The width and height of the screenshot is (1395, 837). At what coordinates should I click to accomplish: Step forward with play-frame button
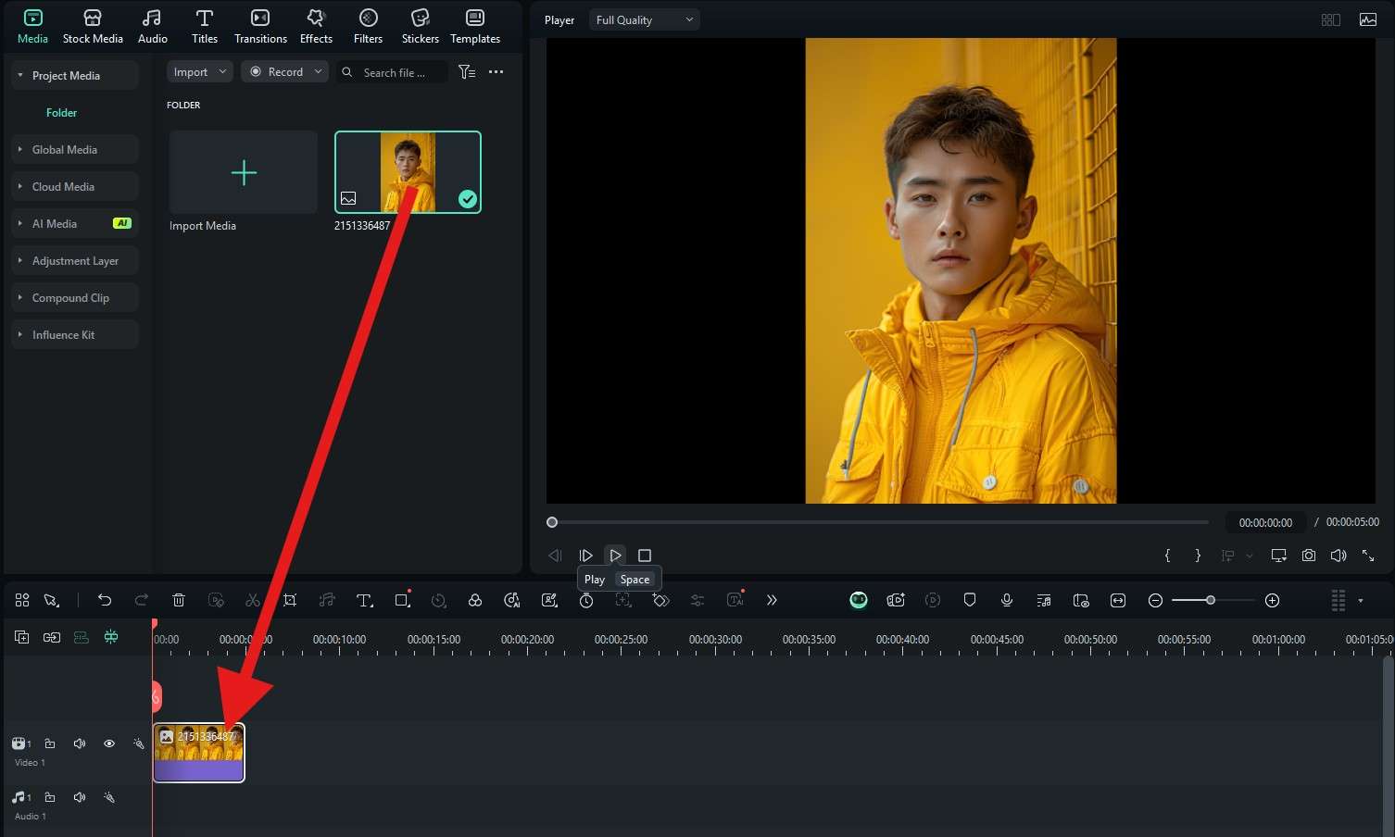click(585, 556)
